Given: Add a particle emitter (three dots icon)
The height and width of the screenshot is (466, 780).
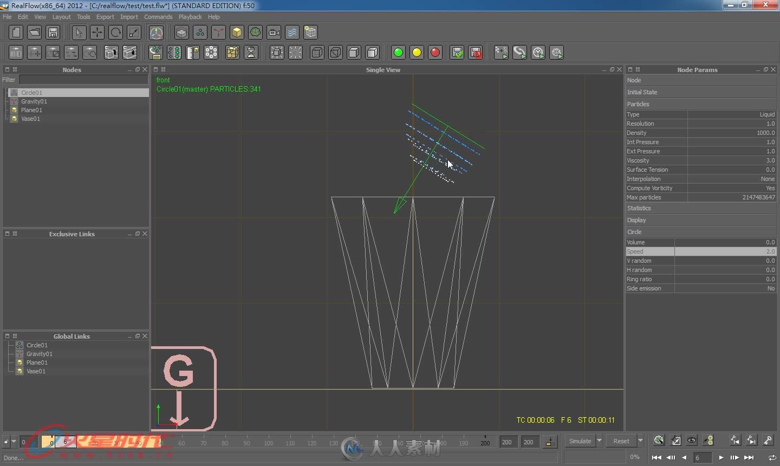Looking at the screenshot, I should pos(200,33).
